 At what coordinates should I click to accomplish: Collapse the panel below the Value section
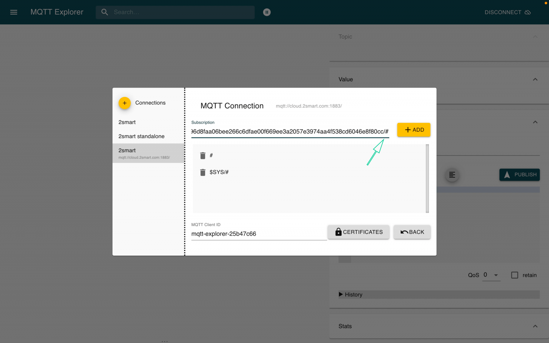[x=535, y=122]
